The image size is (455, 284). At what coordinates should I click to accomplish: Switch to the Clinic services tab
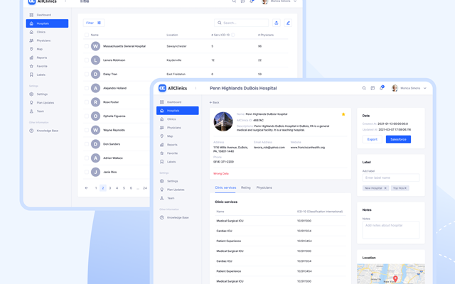[225, 187]
